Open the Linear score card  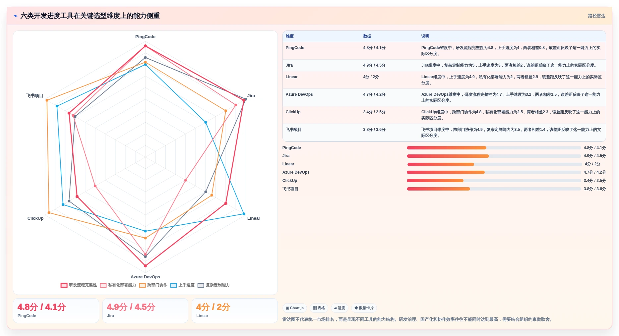pos(235,310)
